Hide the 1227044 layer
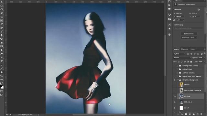The width and height of the screenshot is (207, 116). point(175,96)
